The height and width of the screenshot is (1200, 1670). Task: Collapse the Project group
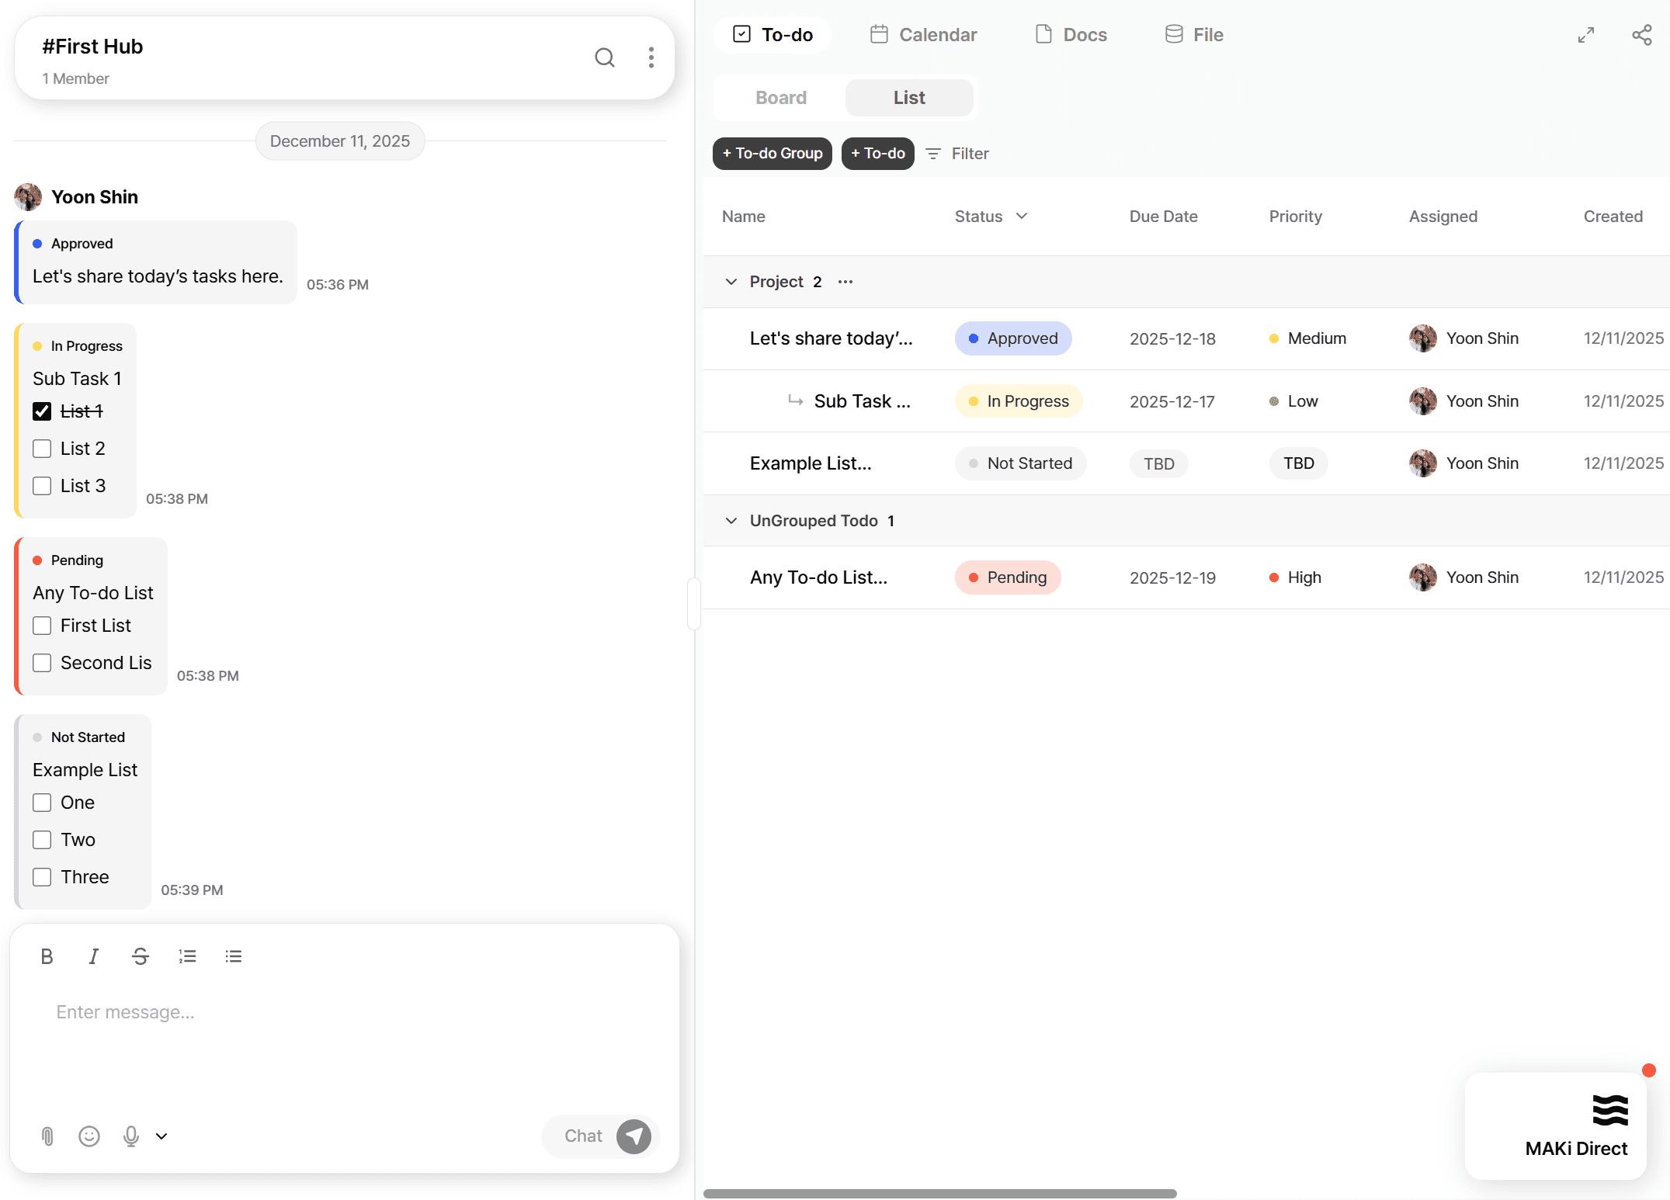[731, 282]
